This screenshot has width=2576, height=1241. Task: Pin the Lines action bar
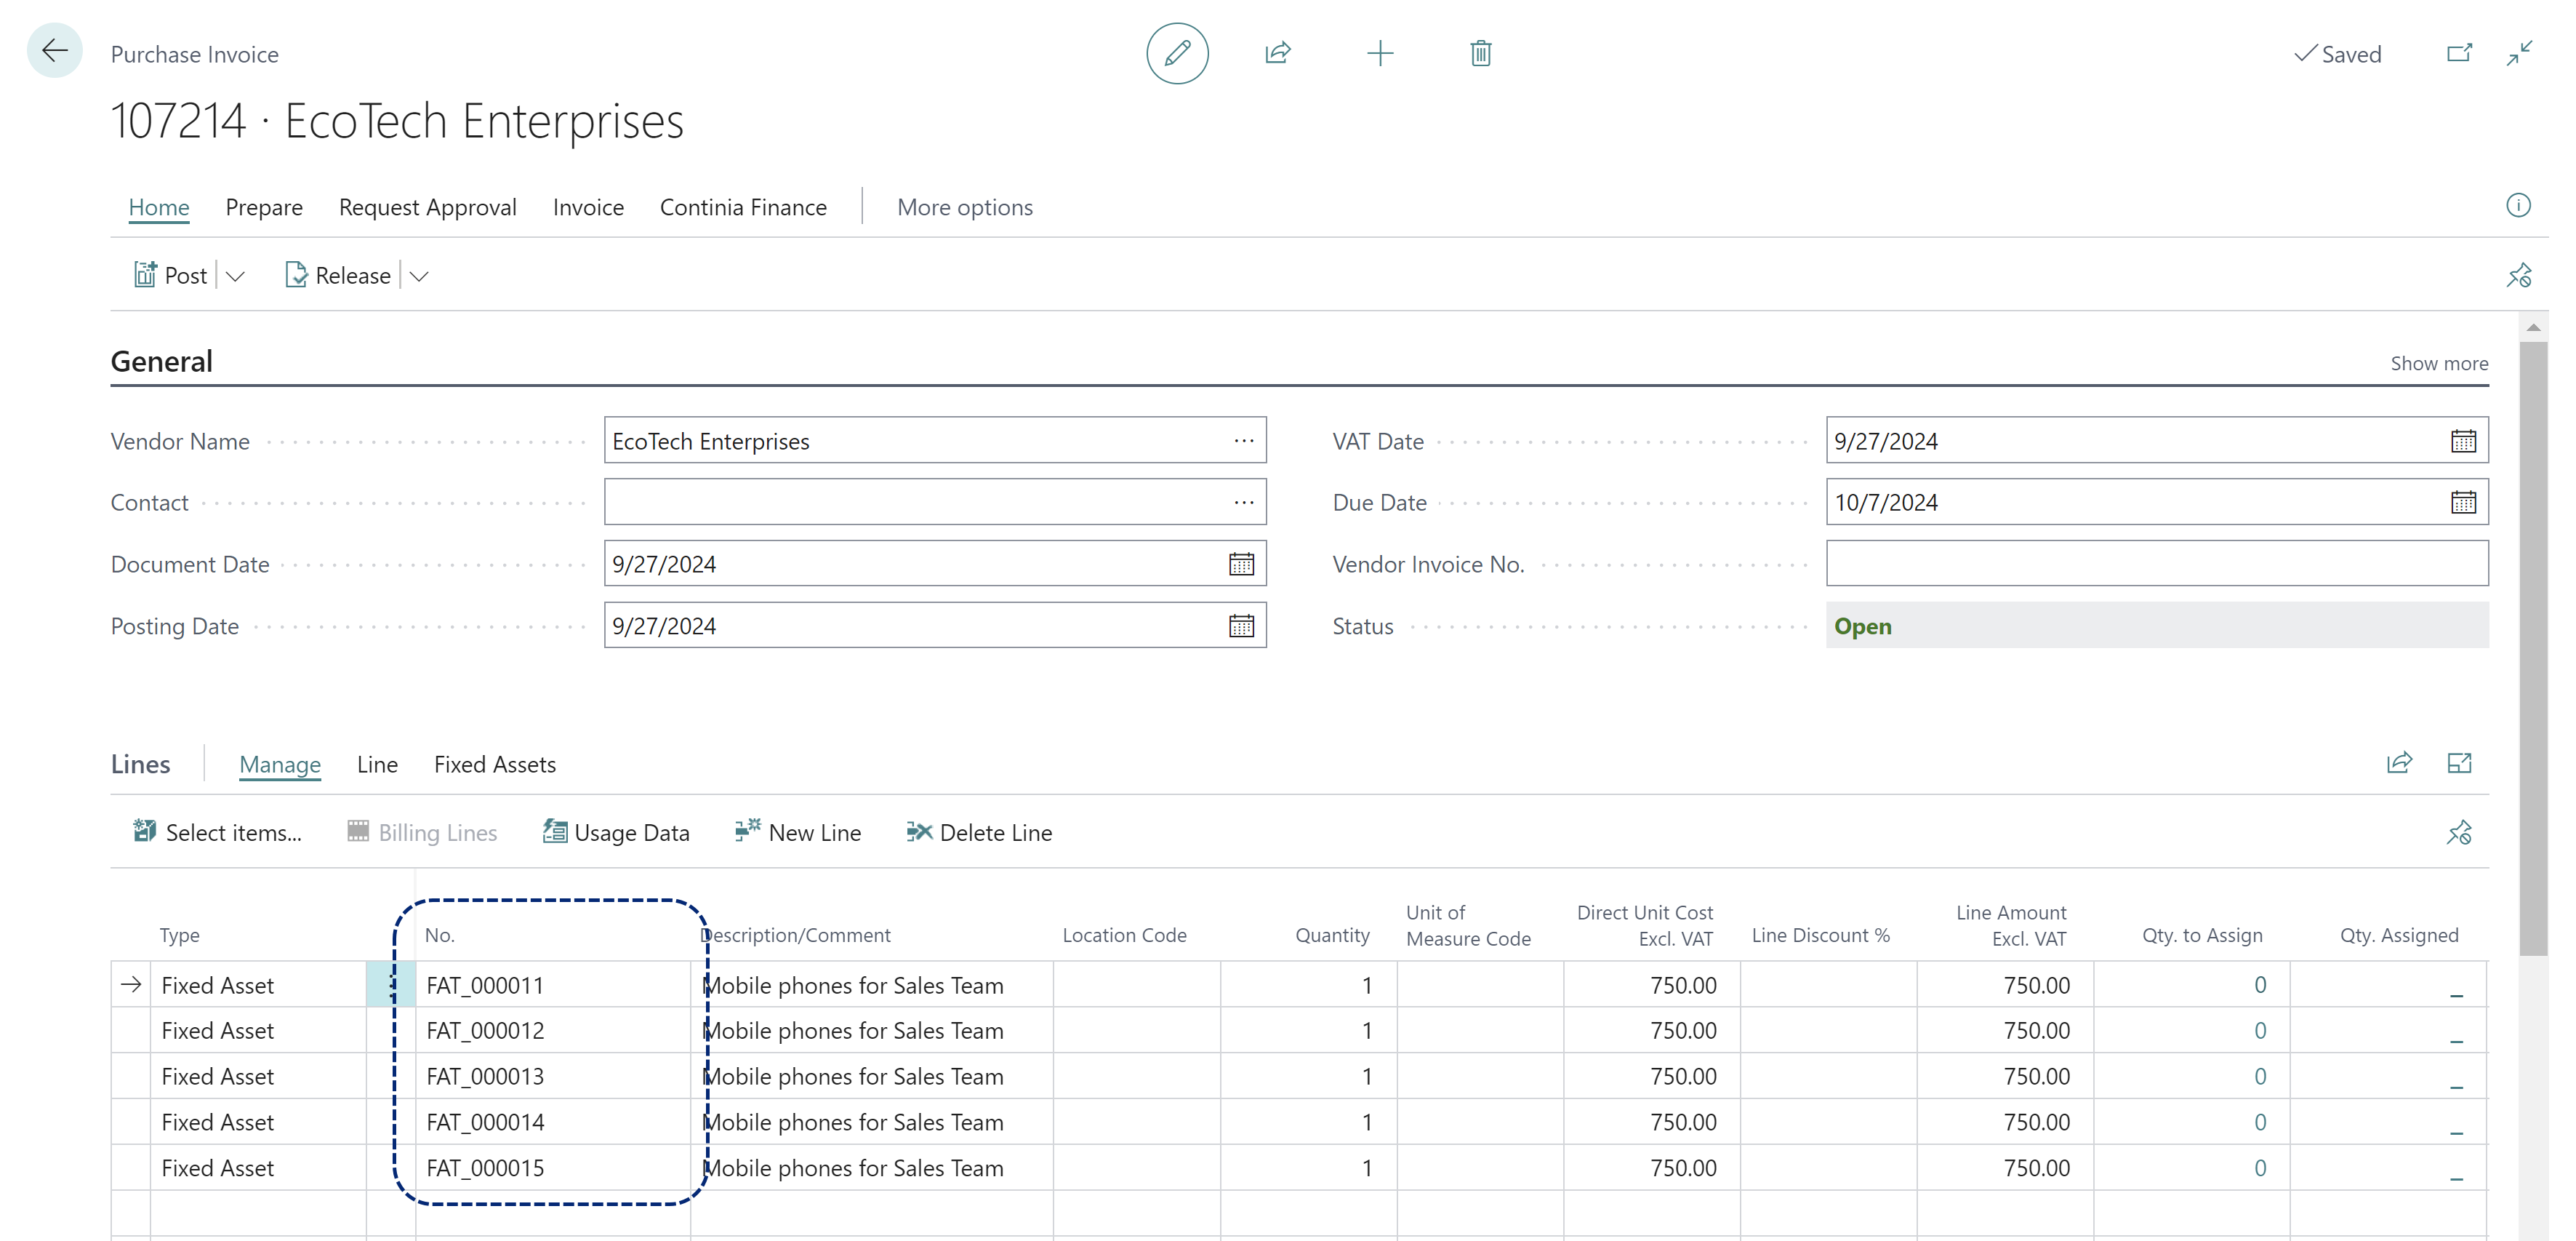pos(2459,833)
